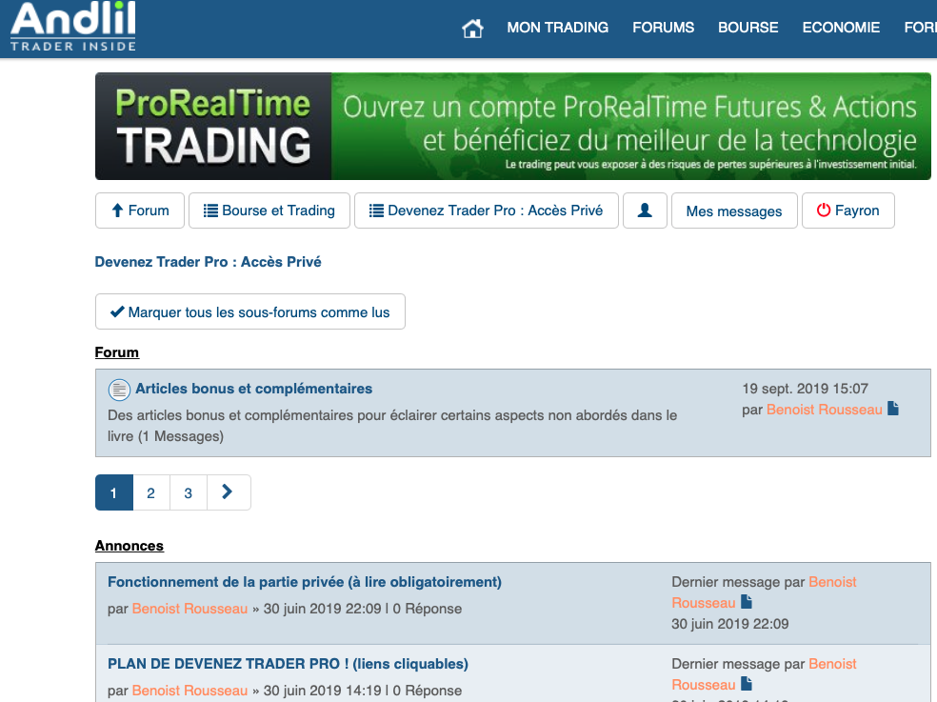Image resolution: width=937 pixels, height=702 pixels.
Task: Open the document icon beside the 19 sept. 2019 post
Action: (893, 409)
